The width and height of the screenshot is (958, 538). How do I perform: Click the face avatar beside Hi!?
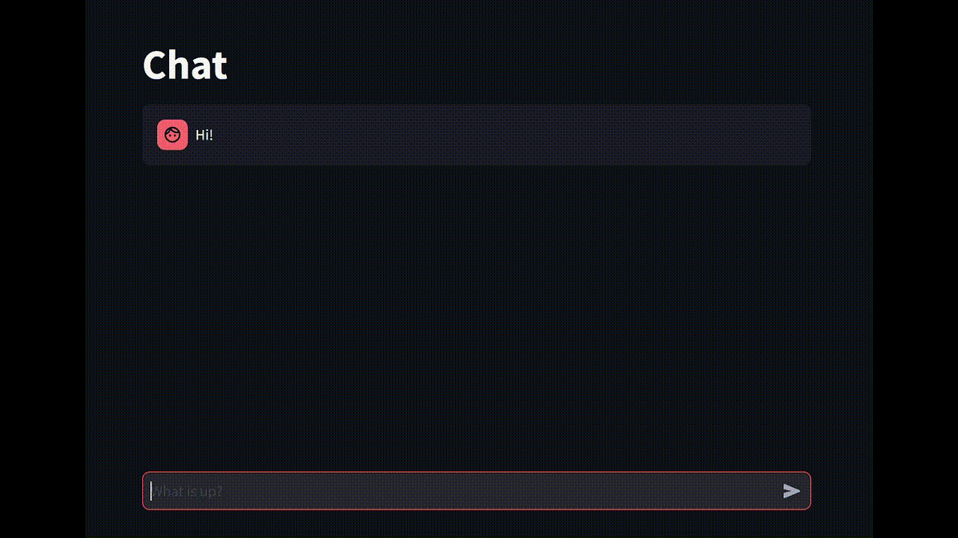(172, 135)
